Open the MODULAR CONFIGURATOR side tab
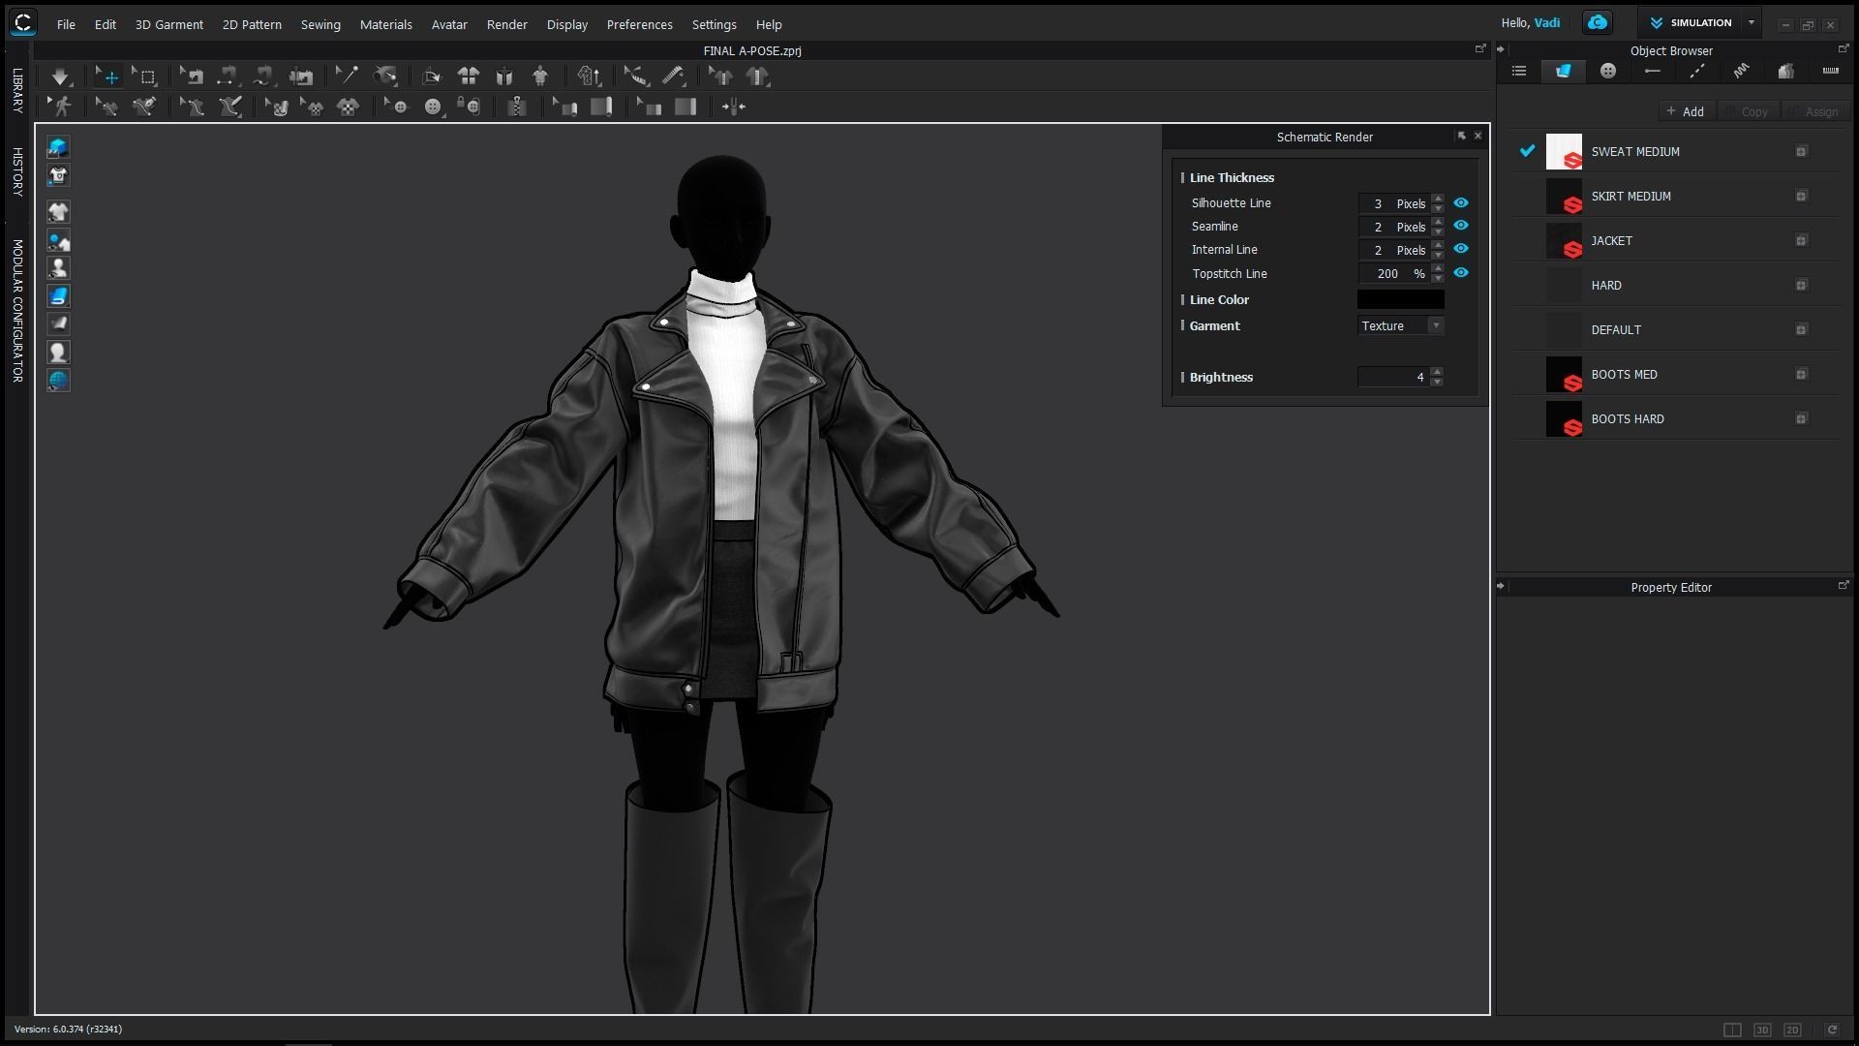Viewport: 1859px width, 1046px height. pyautogui.click(x=17, y=311)
